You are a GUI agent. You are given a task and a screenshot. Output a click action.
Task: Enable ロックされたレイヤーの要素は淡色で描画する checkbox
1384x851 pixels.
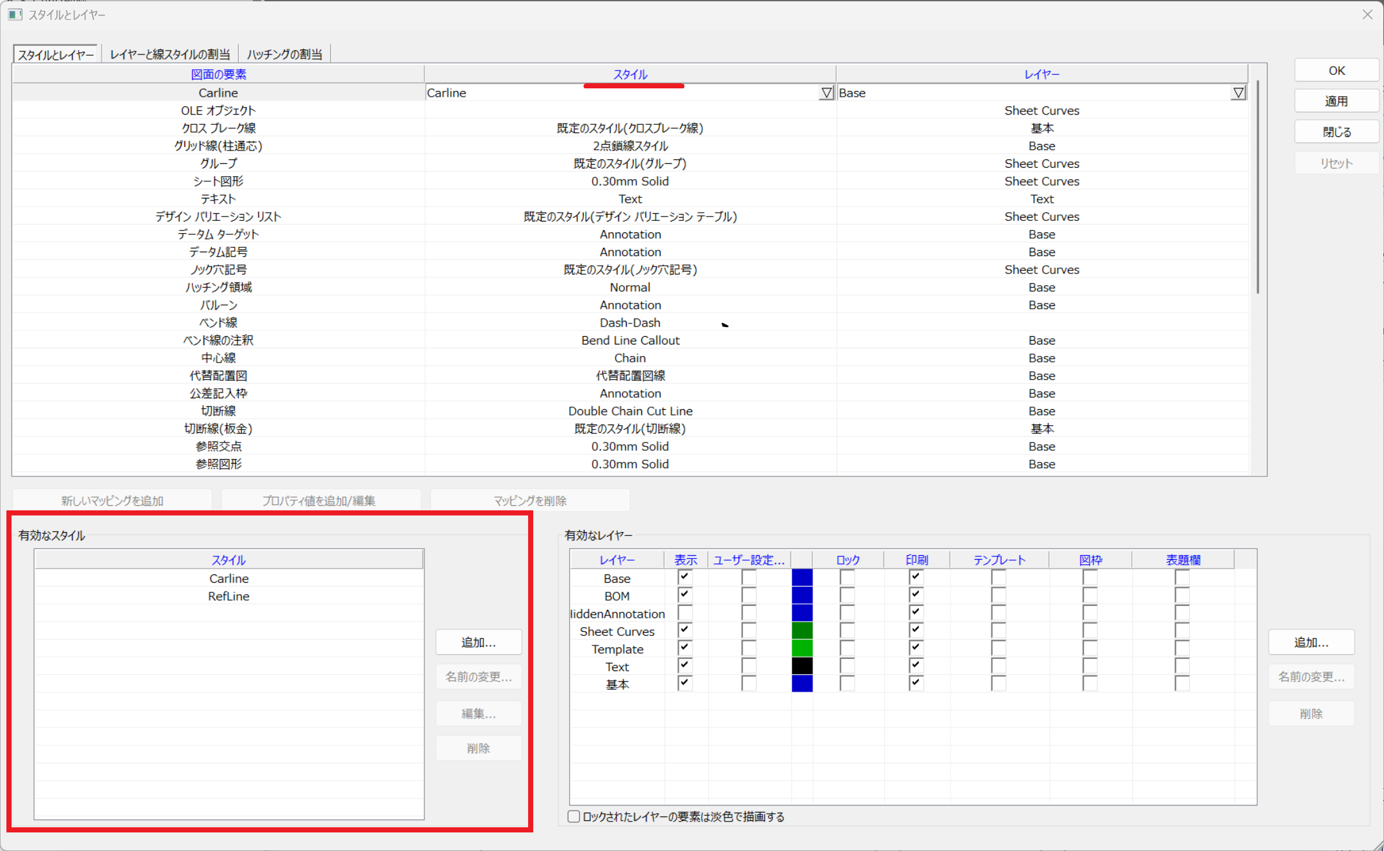tap(574, 816)
